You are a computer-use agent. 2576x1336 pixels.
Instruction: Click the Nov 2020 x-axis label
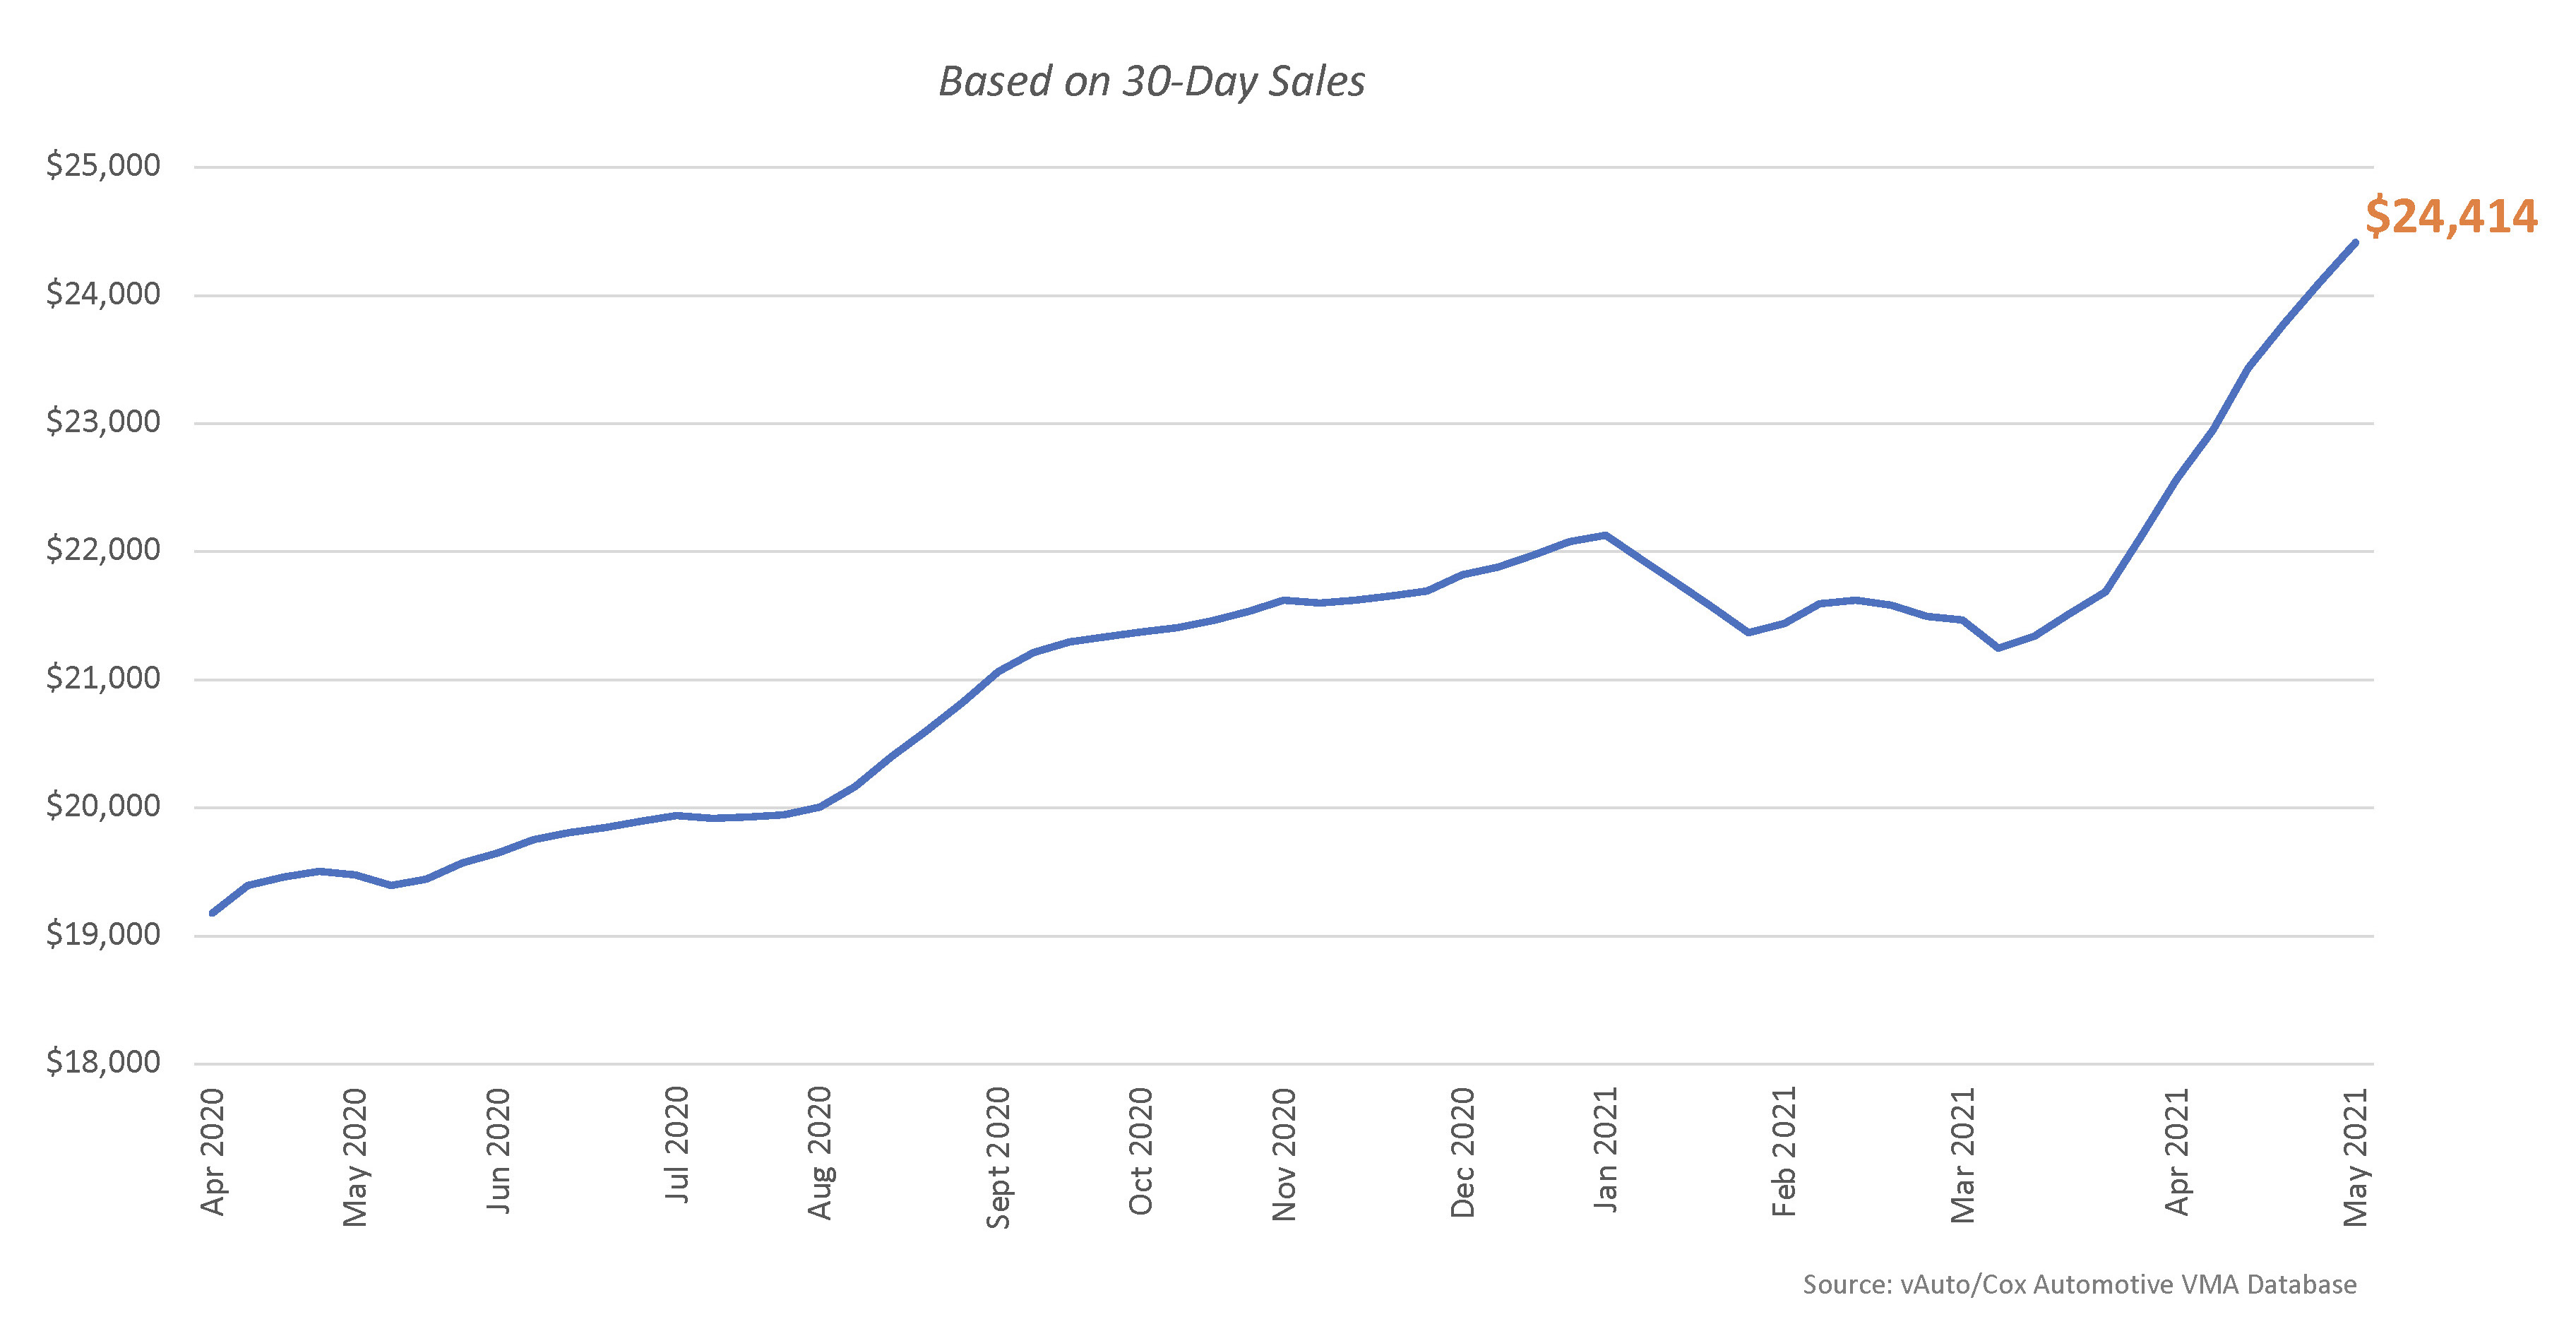click(x=1284, y=1154)
